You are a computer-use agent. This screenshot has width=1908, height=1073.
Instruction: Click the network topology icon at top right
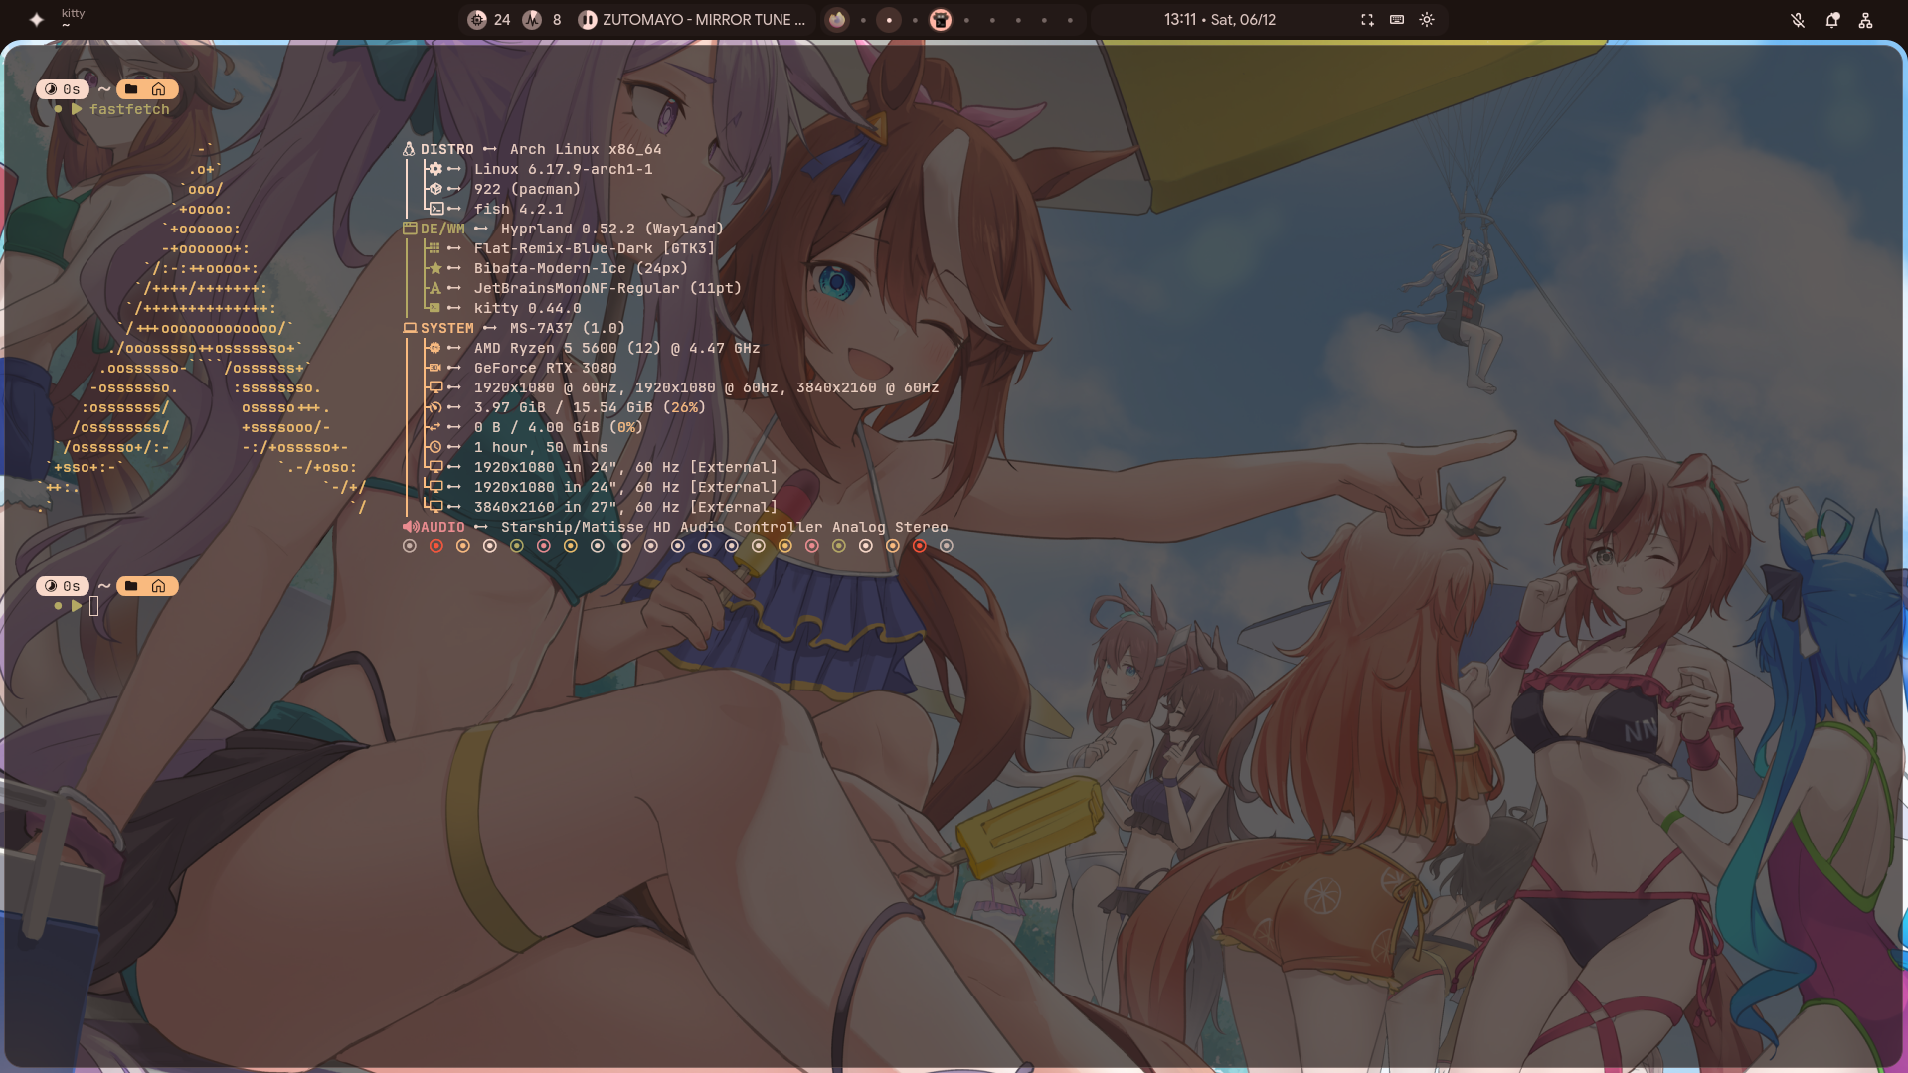[1866, 20]
